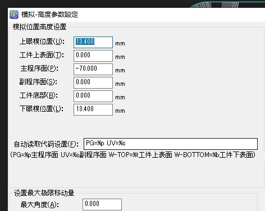Click the 下眼模位置(L) input field
This screenshot has height=211, width=265.
pyautogui.click(x=93, y=109)
